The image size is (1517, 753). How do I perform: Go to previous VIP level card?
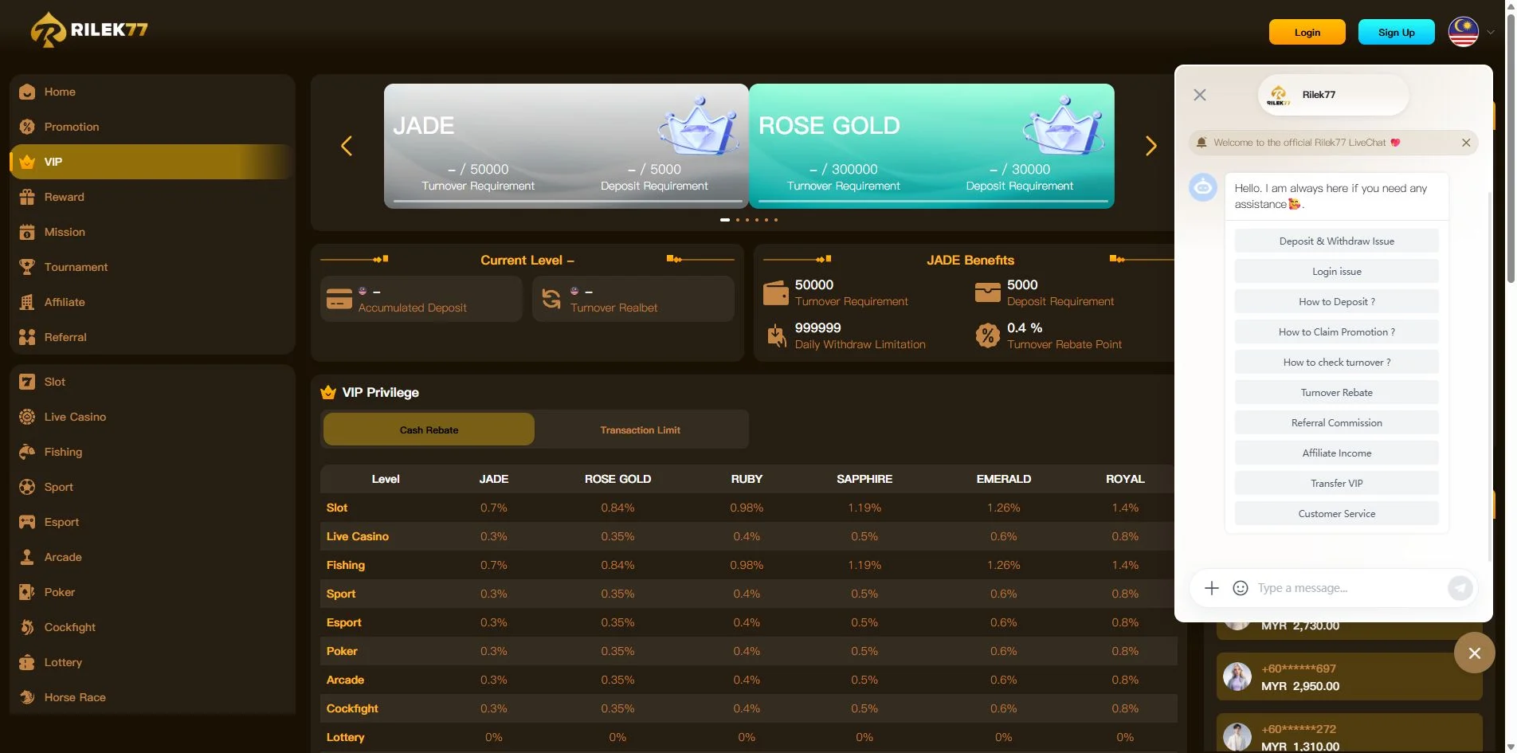(x=347, y=146)
